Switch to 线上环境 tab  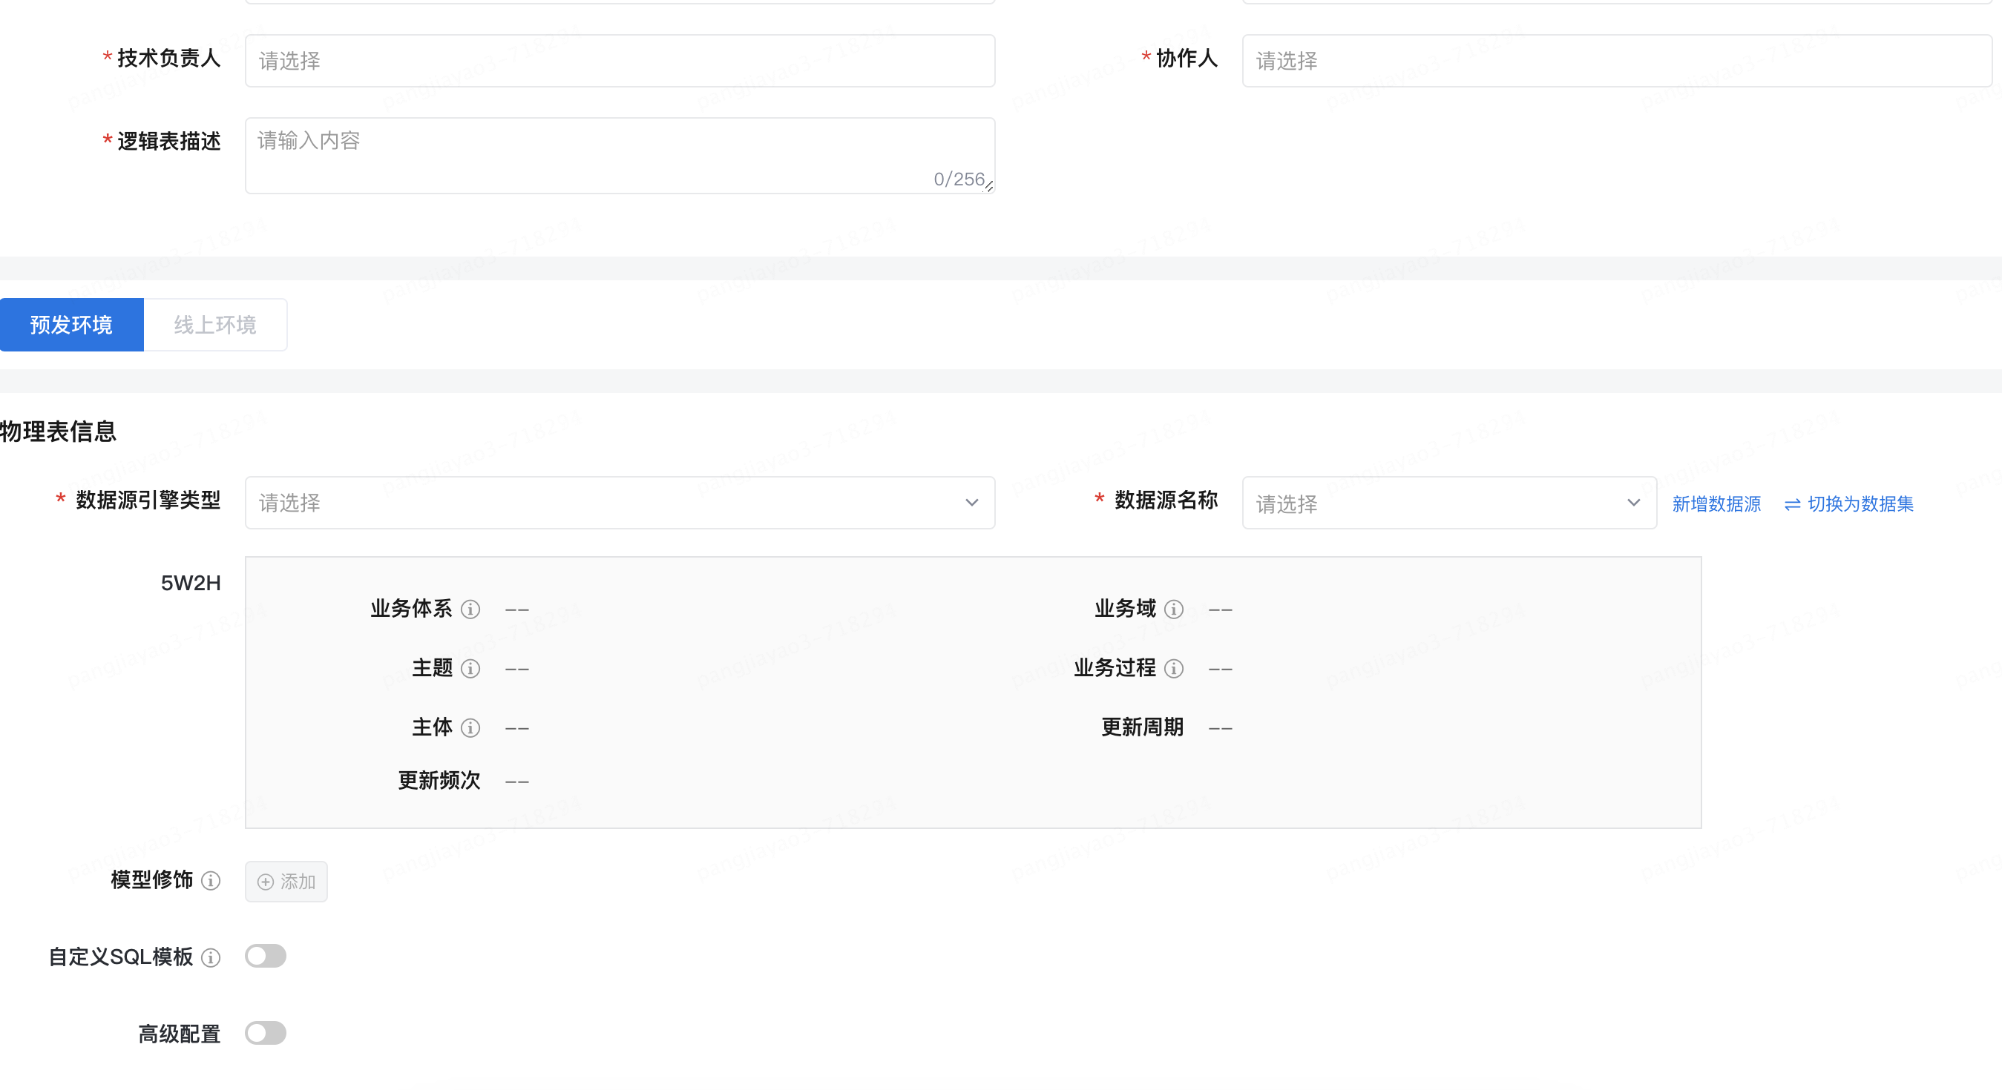click(x=215, y=325)
